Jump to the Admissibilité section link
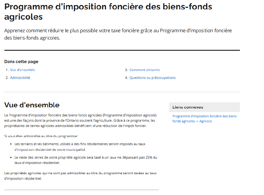This screenshot has width=264, height=195. point(20,78)
